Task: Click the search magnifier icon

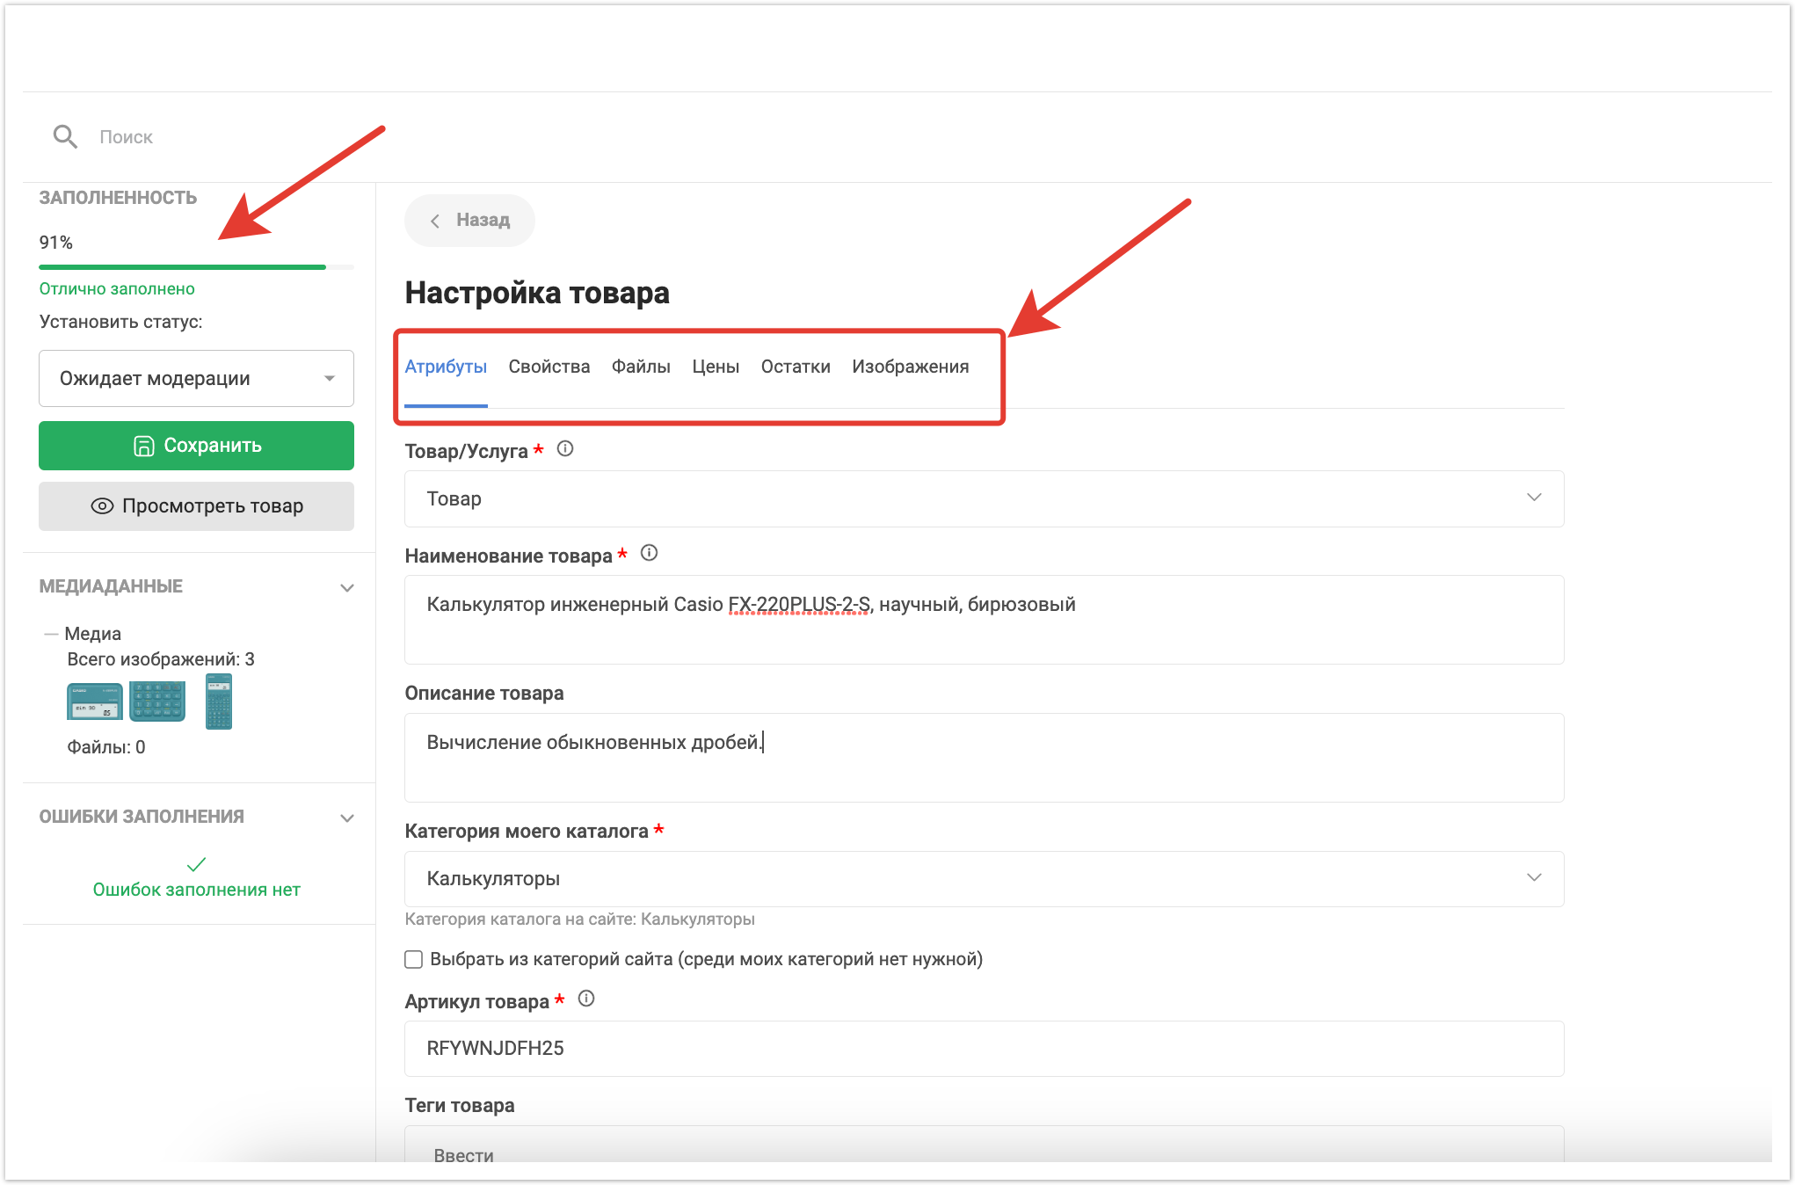Action: (x=65, y=136)
